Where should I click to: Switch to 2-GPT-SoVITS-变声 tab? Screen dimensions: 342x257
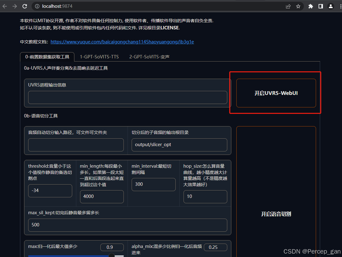pyautogui.click(x=149, y=57)
